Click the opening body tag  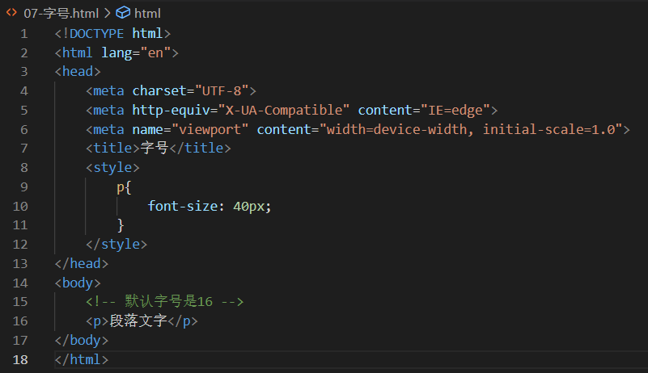pyautogui.click(x=78, y=283)
